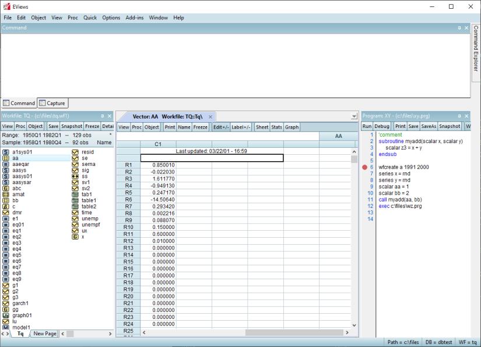Switch to the New Page workfile tab
481x347 pixels.
tap(45, 334)
